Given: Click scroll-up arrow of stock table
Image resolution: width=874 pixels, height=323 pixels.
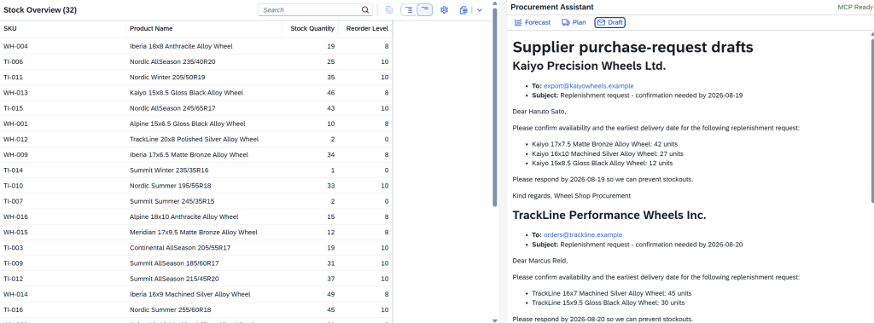Looking at the screenshot, I should coord(494,3).
